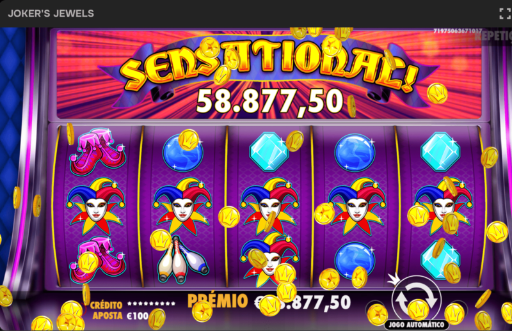Select cyan diamond at top of fifth reel
The width and height of the screenshot is (512, 331).
tap(440, 151)
